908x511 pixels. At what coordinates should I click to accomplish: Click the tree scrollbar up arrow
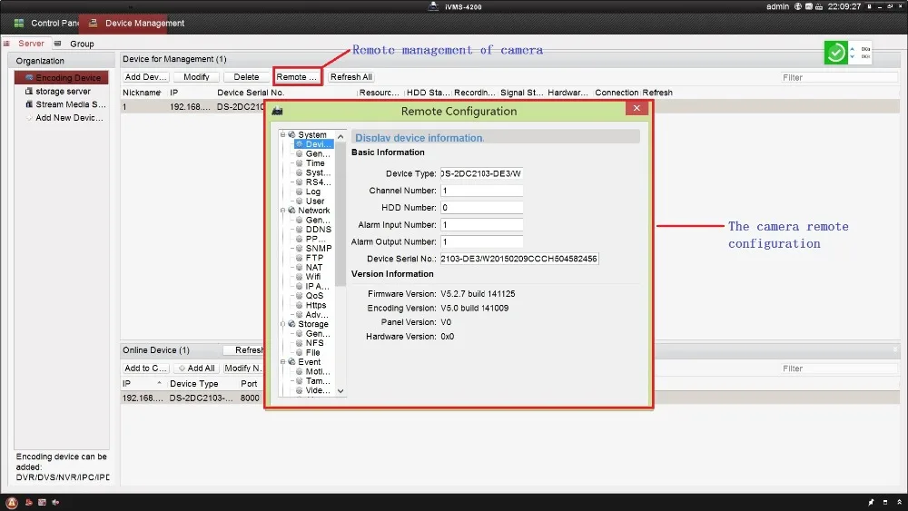click(340, 136)
